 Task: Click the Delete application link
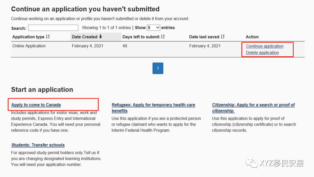(x=262, y=53)
